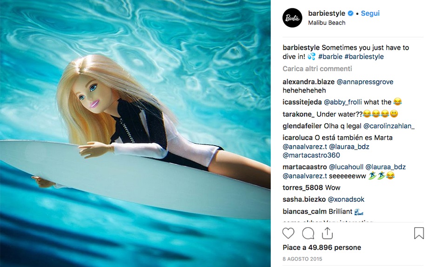
Task: Click the Barbie surfboard photo
Action: (x=135, y=133)
